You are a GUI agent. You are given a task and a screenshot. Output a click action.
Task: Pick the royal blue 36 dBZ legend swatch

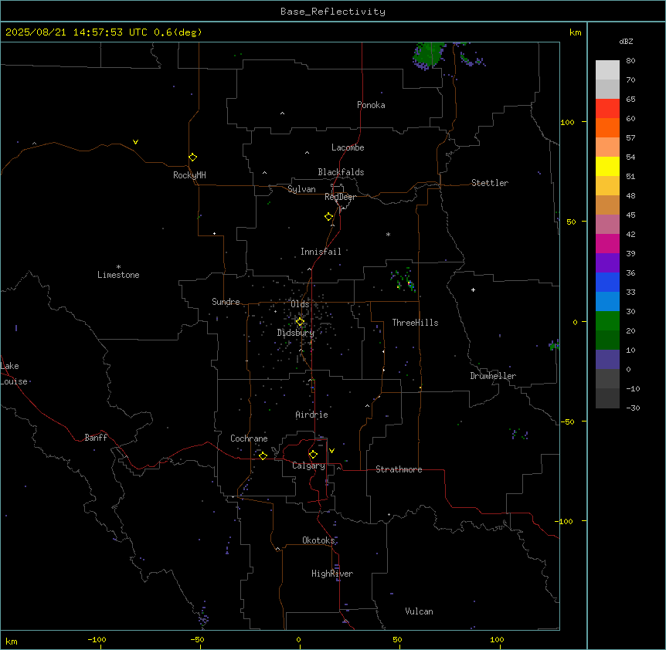click(x=607, y=282)
